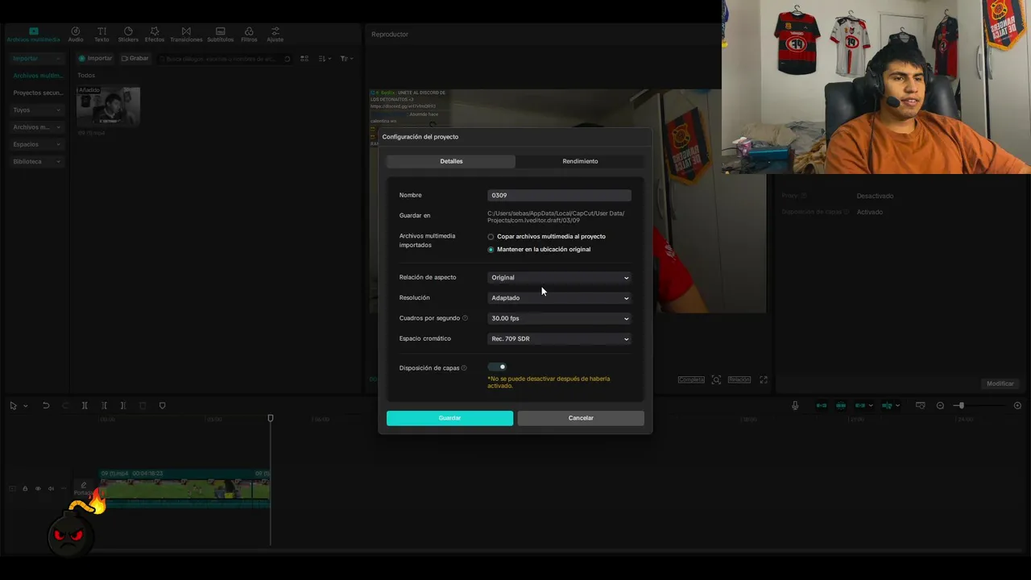Open the Relación de aspecto dropdown
The image size is (1031, 580).
pos(559,278)
